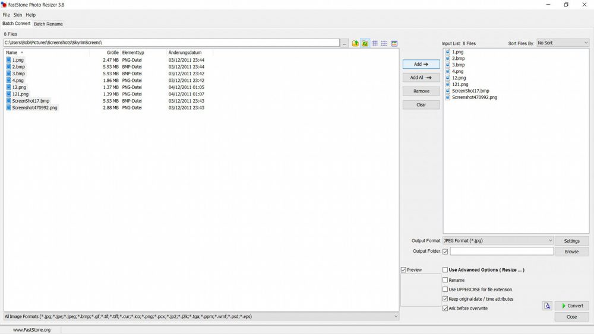
Task: Click file icon of 121.png in source list
Action: (x=8, y=94)
